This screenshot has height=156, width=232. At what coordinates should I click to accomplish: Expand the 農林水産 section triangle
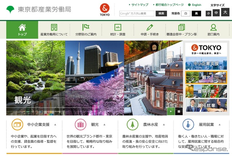(164, 125)
